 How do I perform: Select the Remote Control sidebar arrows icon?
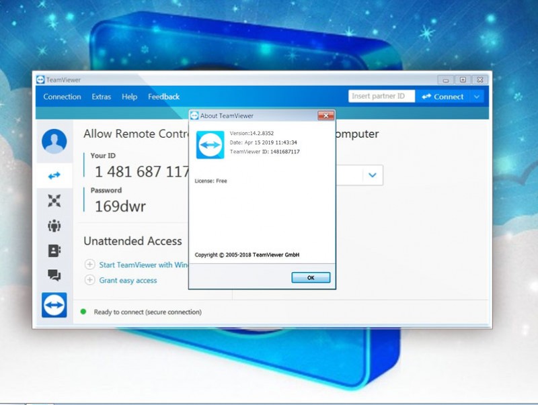54,175
